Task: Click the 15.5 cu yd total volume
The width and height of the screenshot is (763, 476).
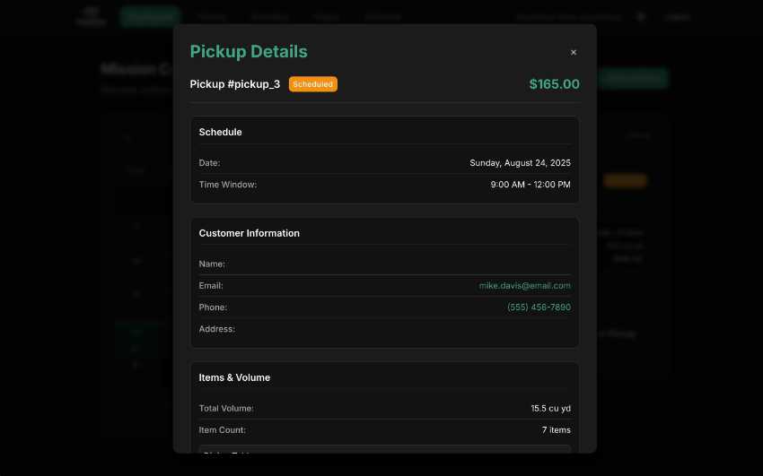Action: point(550,409)
